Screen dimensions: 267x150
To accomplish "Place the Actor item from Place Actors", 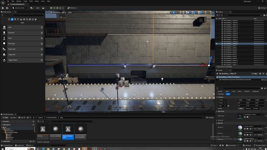I will coord(23,27).
